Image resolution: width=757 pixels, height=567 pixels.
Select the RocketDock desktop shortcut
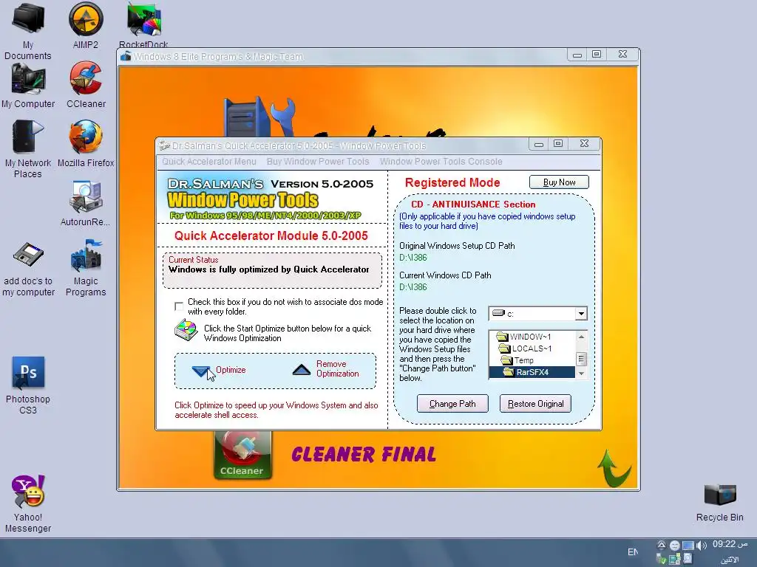tap(143, 24)
